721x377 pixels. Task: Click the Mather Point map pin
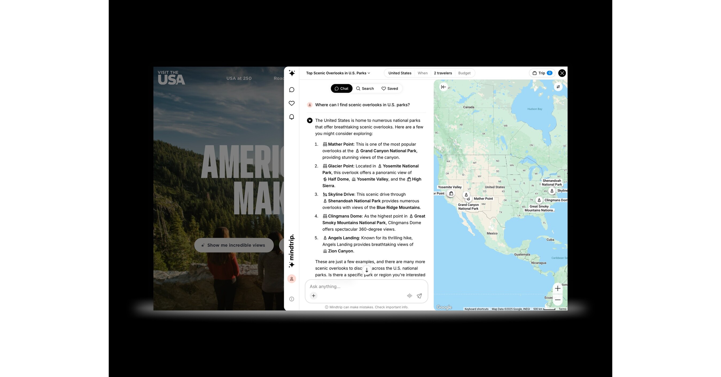pos(468,199)
